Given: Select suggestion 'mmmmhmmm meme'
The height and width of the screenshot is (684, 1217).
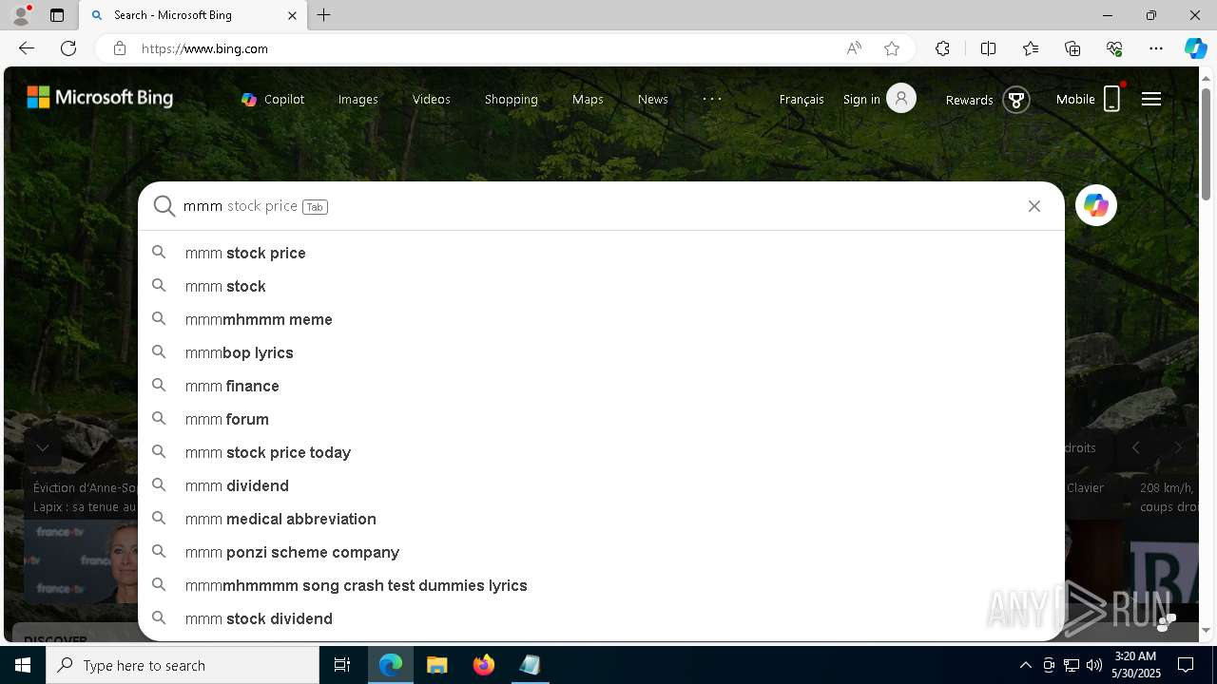Looking at the screenshot, I should (x=601, y=319).
